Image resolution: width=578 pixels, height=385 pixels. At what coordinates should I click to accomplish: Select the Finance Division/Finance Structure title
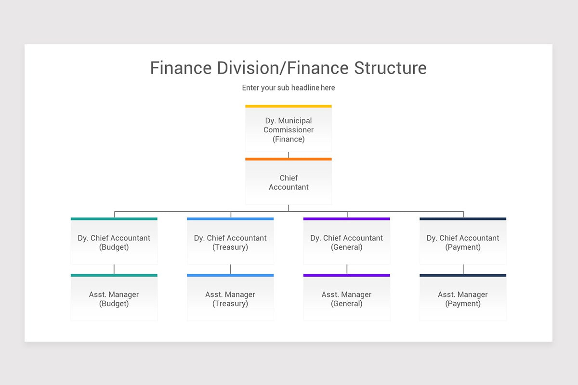tap(288, 68)
